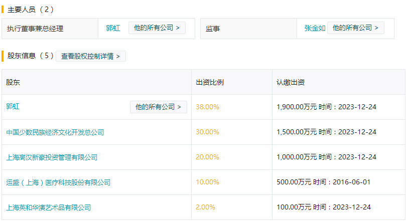Click the 认缴出资 column header
Viewport: 410px width, 222px height.
point(291,82)
